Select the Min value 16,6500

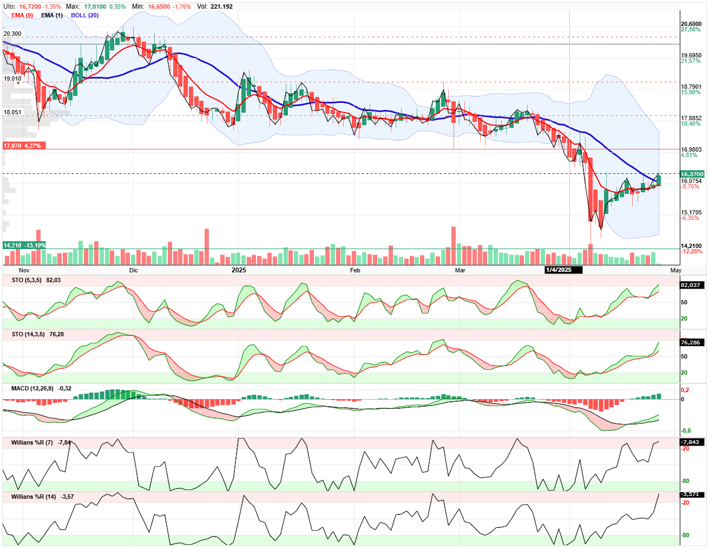click(159, 6)
